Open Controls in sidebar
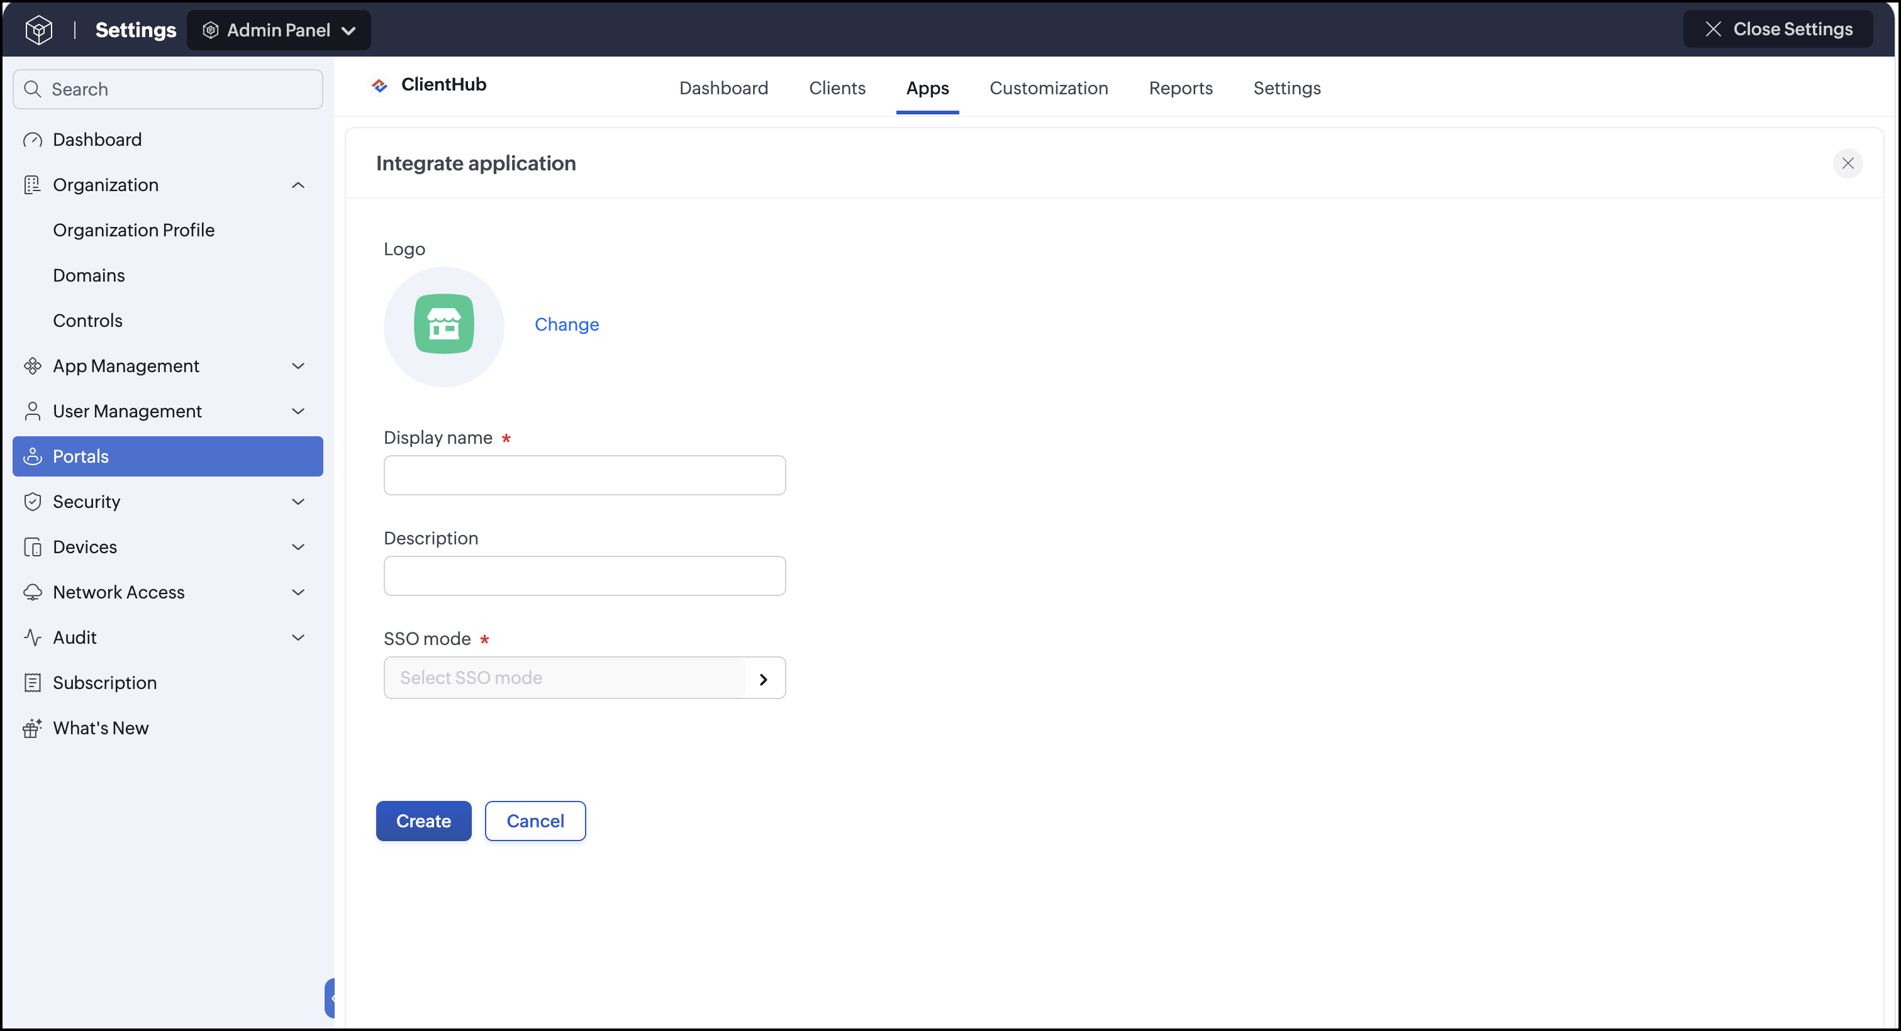 point(88,321)
